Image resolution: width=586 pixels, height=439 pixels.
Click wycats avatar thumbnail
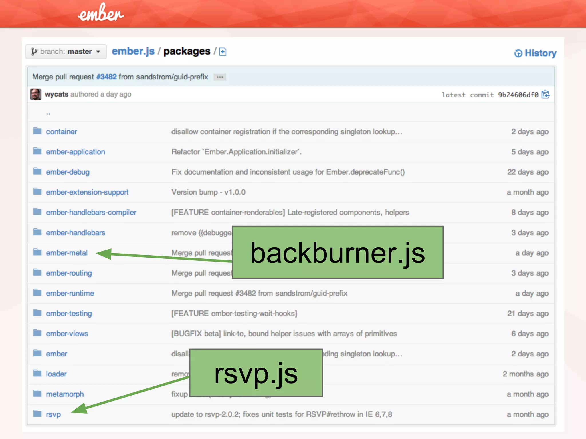[36, 94]
